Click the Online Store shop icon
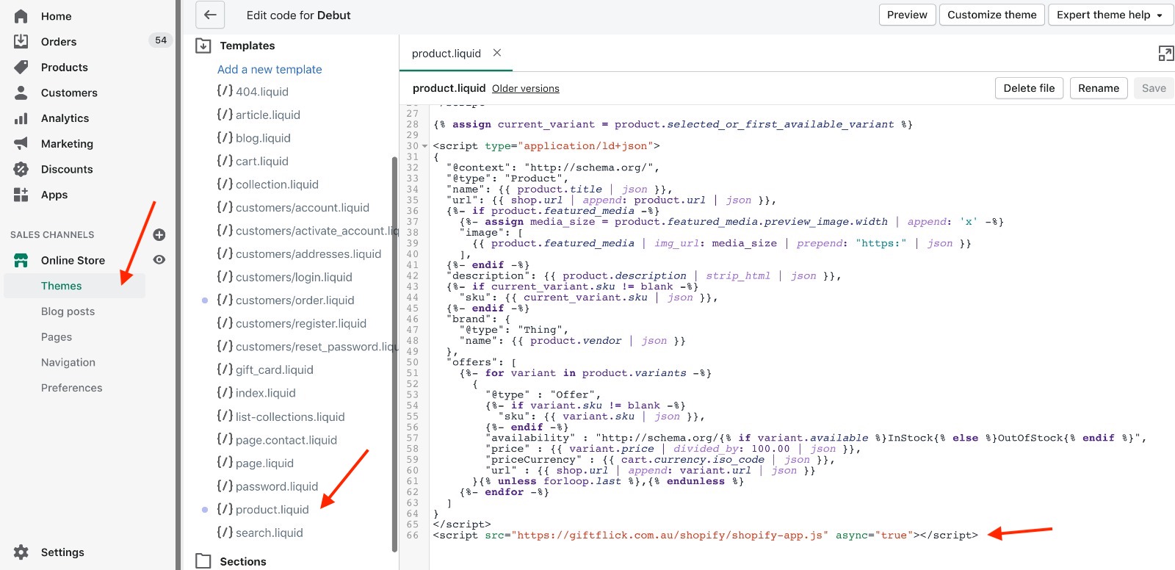The height and width of the screenshot is (570, 1175). [21, 260]
